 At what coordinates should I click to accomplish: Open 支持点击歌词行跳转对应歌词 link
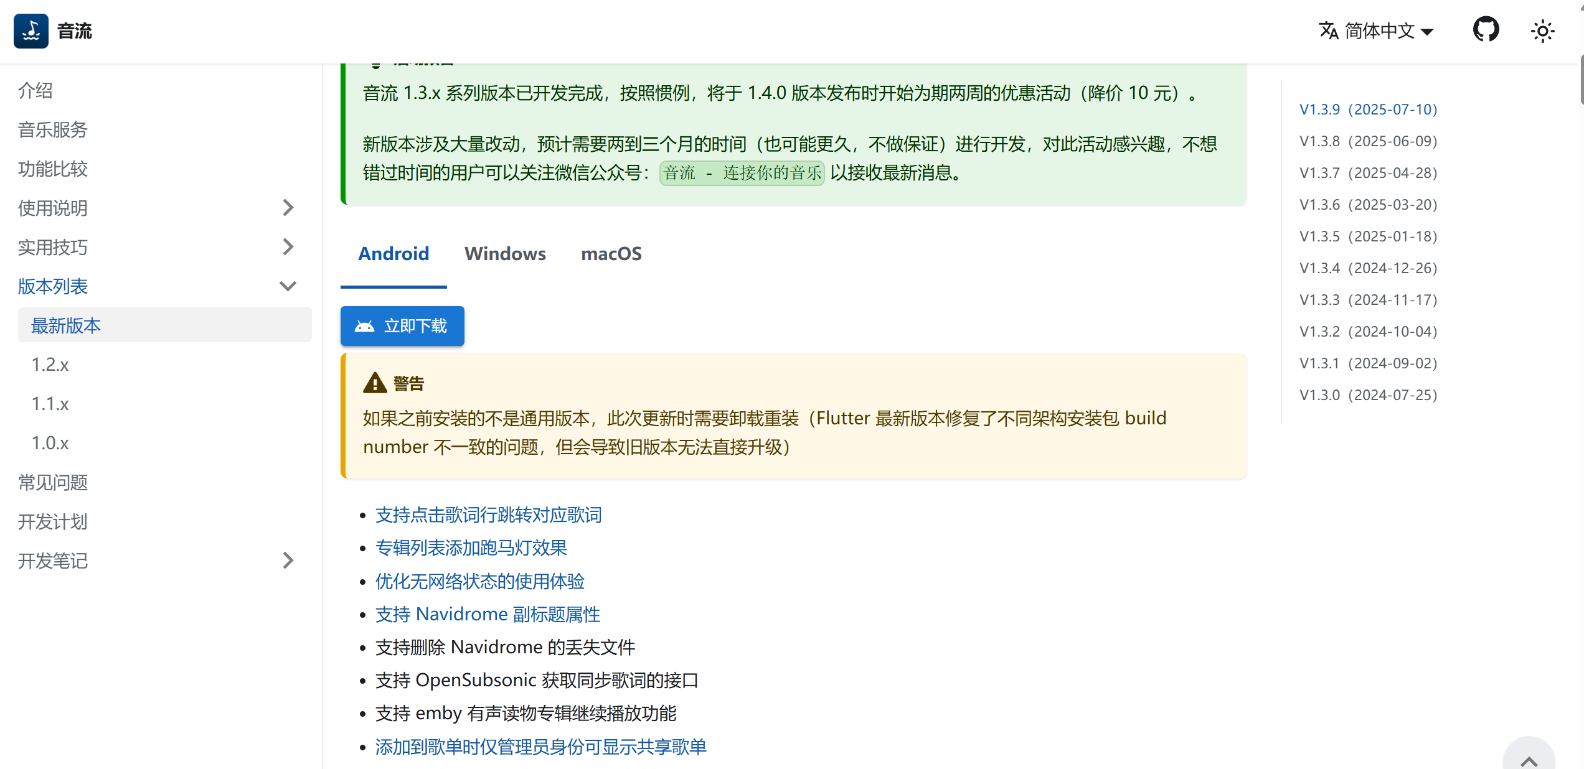[x=488, y=515]
